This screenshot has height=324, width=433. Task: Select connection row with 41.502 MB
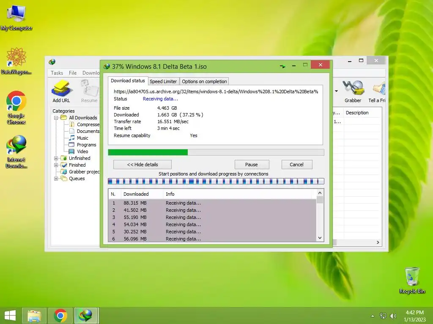click(212, 210)
